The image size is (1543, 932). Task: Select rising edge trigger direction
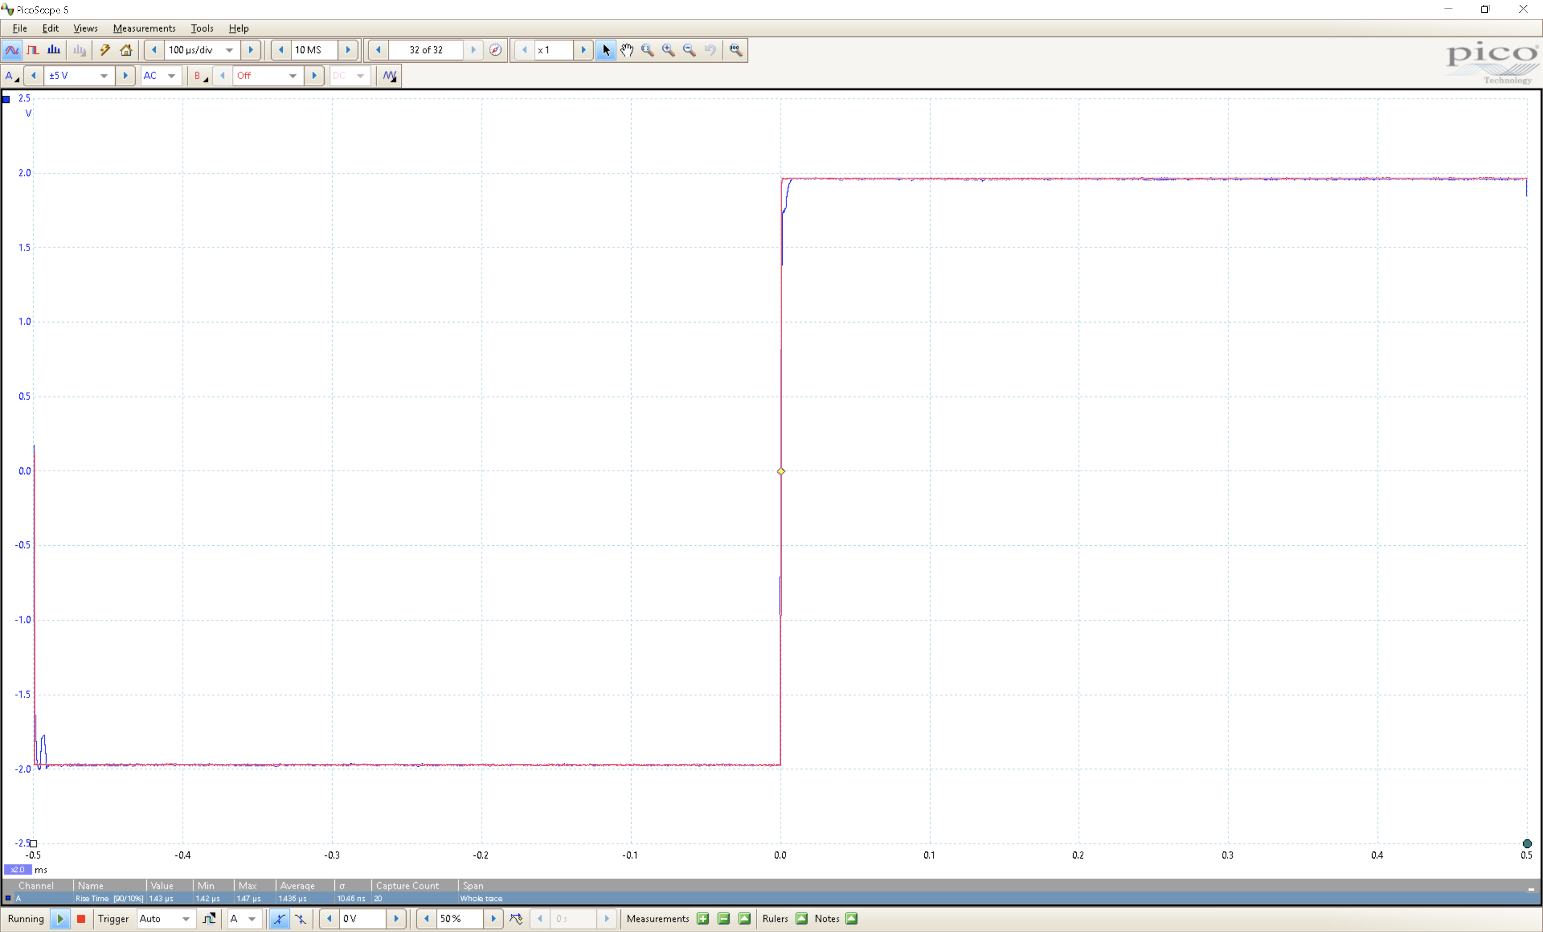[x=279, y=919]
